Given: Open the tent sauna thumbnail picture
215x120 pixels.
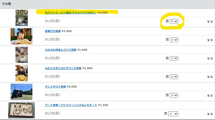Looking at the screenshot, I should point(21,92).
